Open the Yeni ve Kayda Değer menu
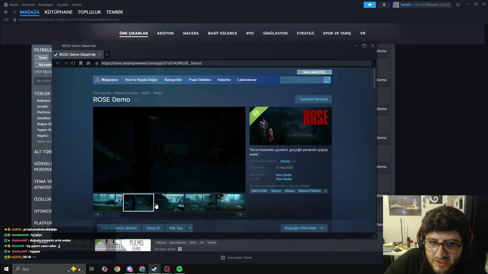Viewport: 488px width, 274px height. pos(141,80)
